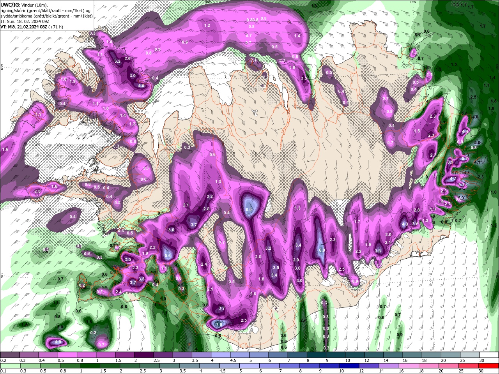Click the 6.0 precipitation value on the map
The width and height of the screenshot is (499, 374).
249,210
